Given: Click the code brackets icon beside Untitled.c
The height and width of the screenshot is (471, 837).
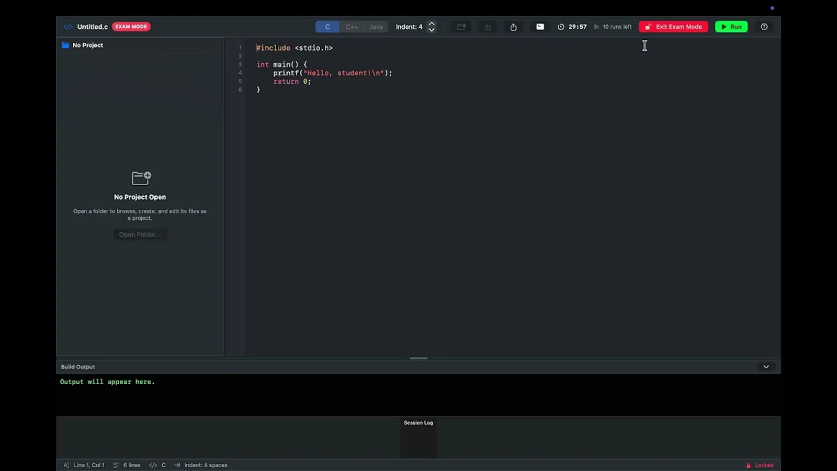Looking at the screenshot, I should click(x=68, y=27).
